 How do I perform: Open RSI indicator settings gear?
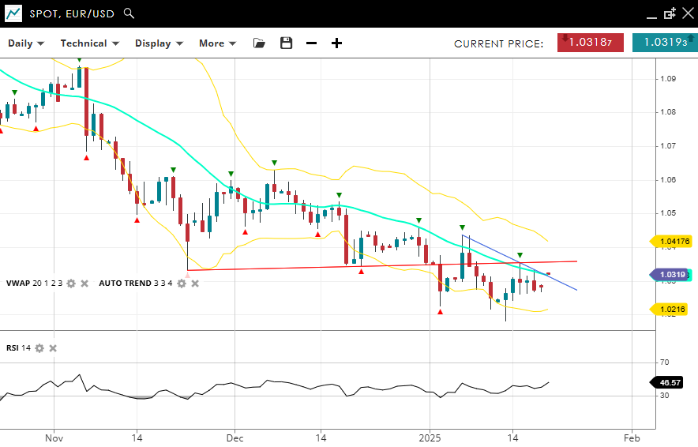coord(39,348)
